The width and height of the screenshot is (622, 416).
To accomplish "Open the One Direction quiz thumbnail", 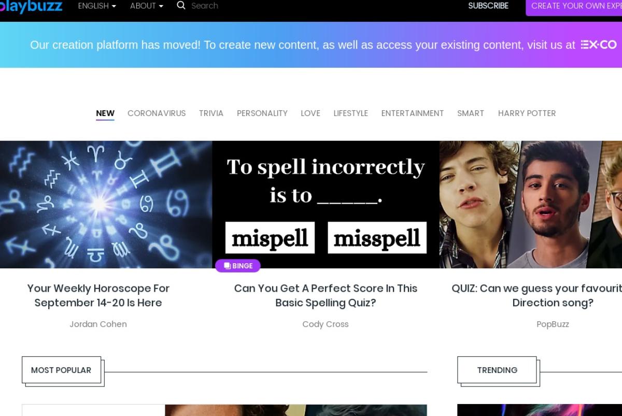I will point(531,205).
